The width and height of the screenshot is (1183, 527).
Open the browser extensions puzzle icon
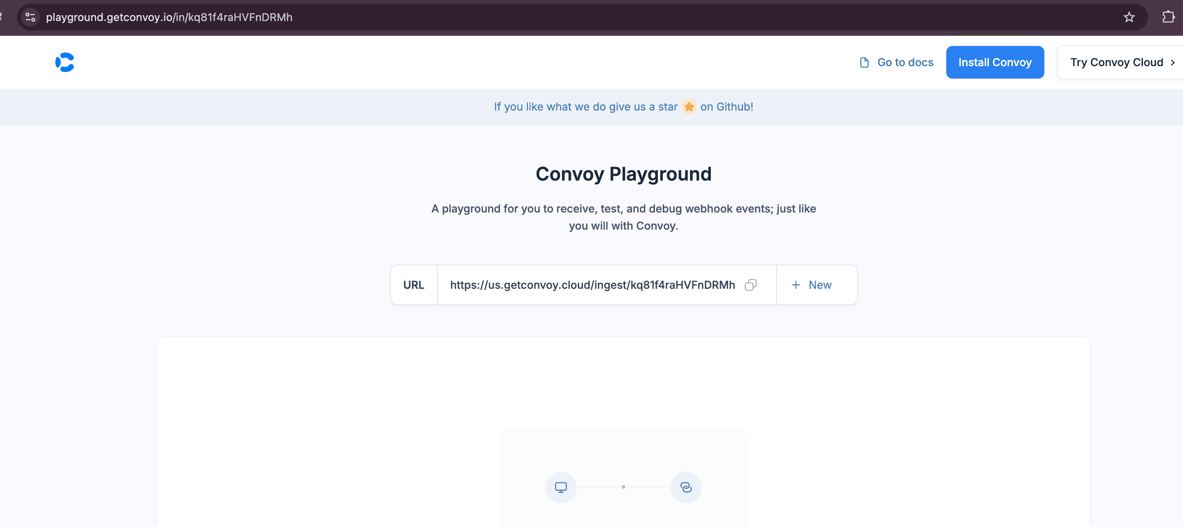[x=1168, y=18]
